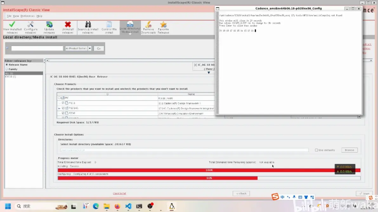The height and width of the screenshot is (212, 378).
Task: Click the Start button at the bottom right
Action: (x=364, y=193)
